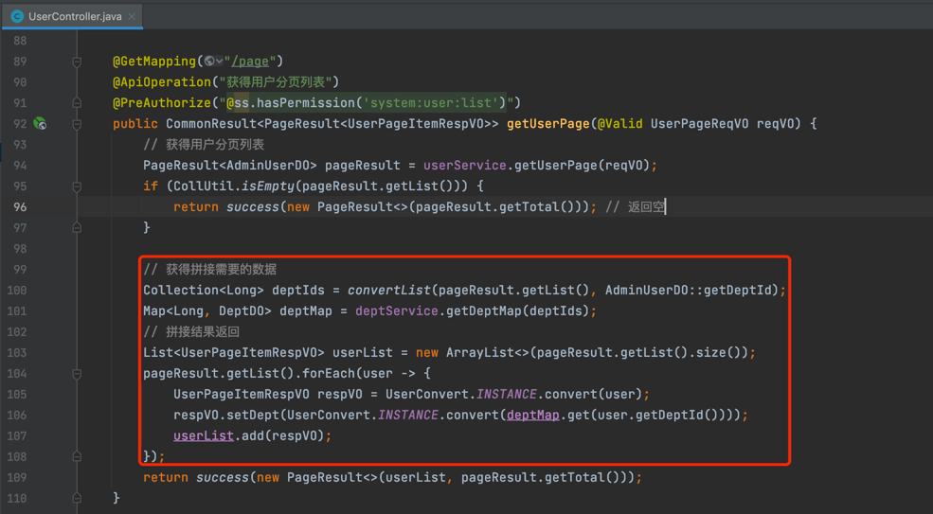The height and width of the screenshot is (514, 933).
Task: Click the underlined deptMap variable on line 106
Action: point(532,415)
